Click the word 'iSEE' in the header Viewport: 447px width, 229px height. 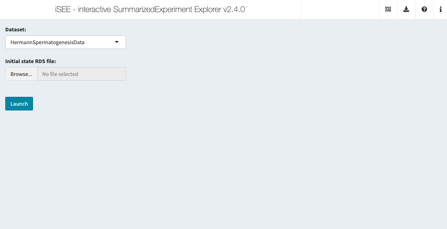[x=63, y=10]
